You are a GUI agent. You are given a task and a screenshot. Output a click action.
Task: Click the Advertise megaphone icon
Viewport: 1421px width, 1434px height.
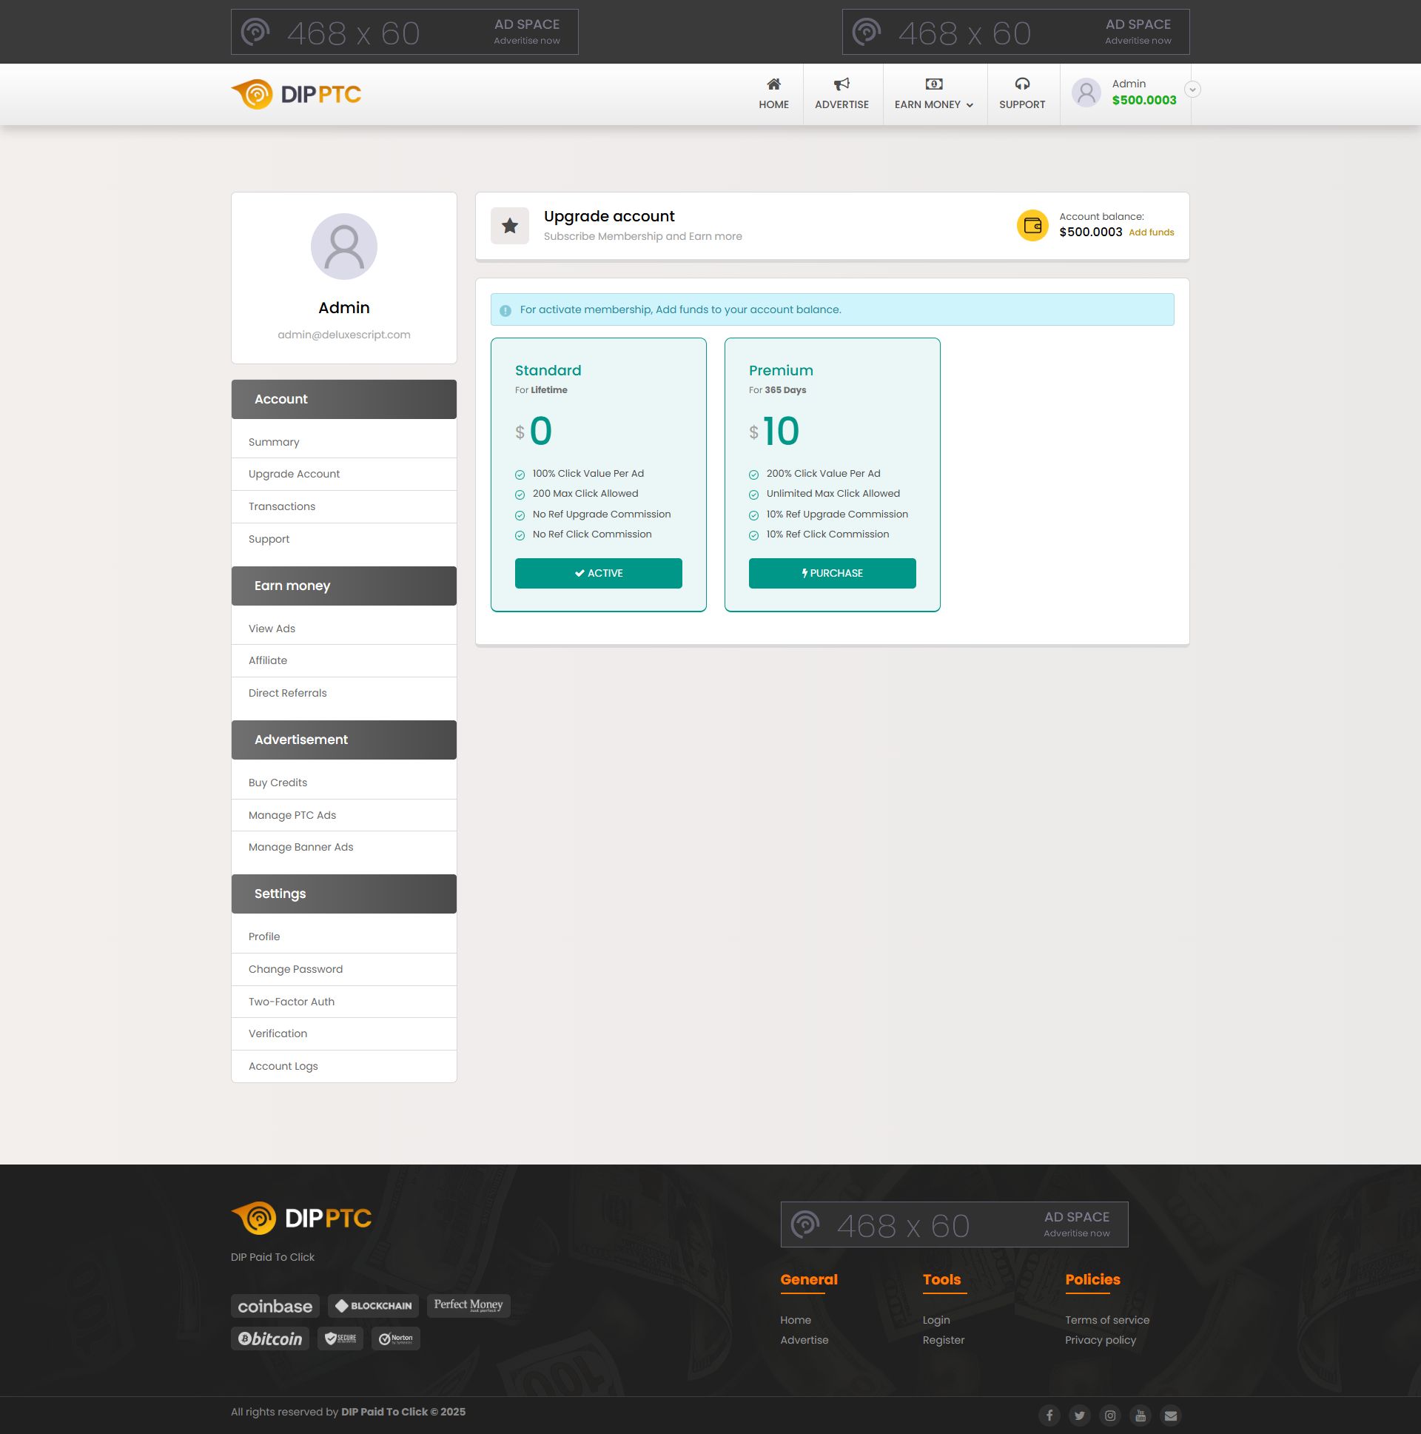pos(841,84)
